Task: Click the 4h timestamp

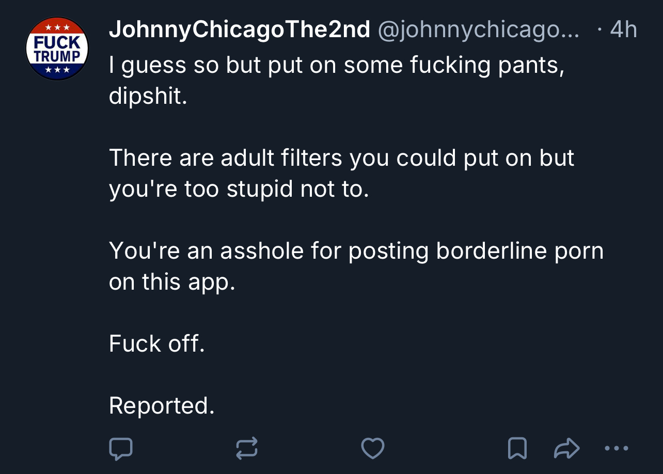Action: (x=623, y=30)
